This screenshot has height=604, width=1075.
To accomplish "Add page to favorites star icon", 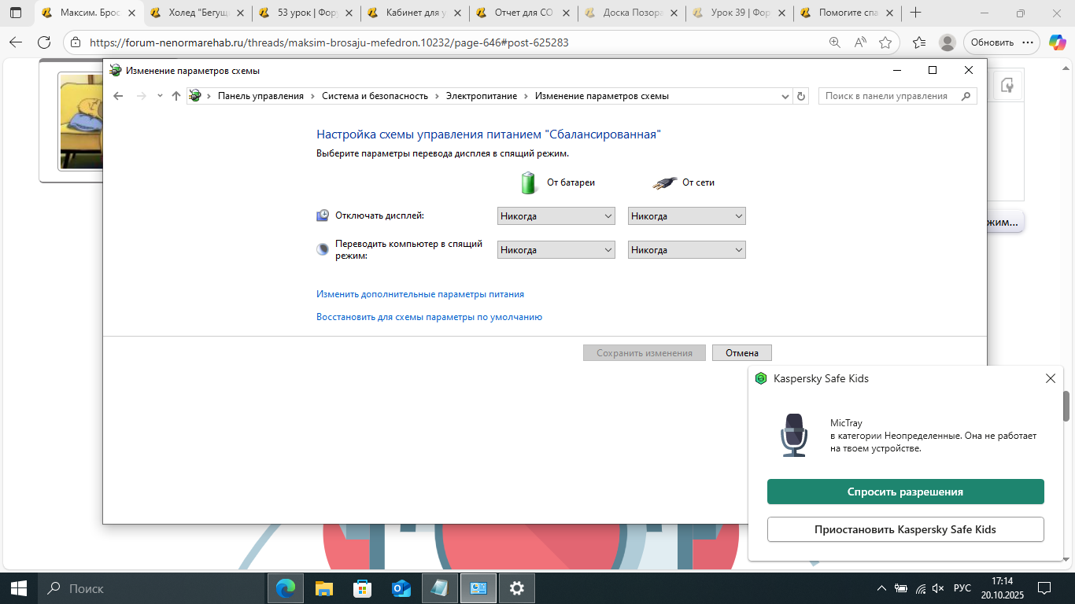I will pyautogui.click(x=885, y=42).
